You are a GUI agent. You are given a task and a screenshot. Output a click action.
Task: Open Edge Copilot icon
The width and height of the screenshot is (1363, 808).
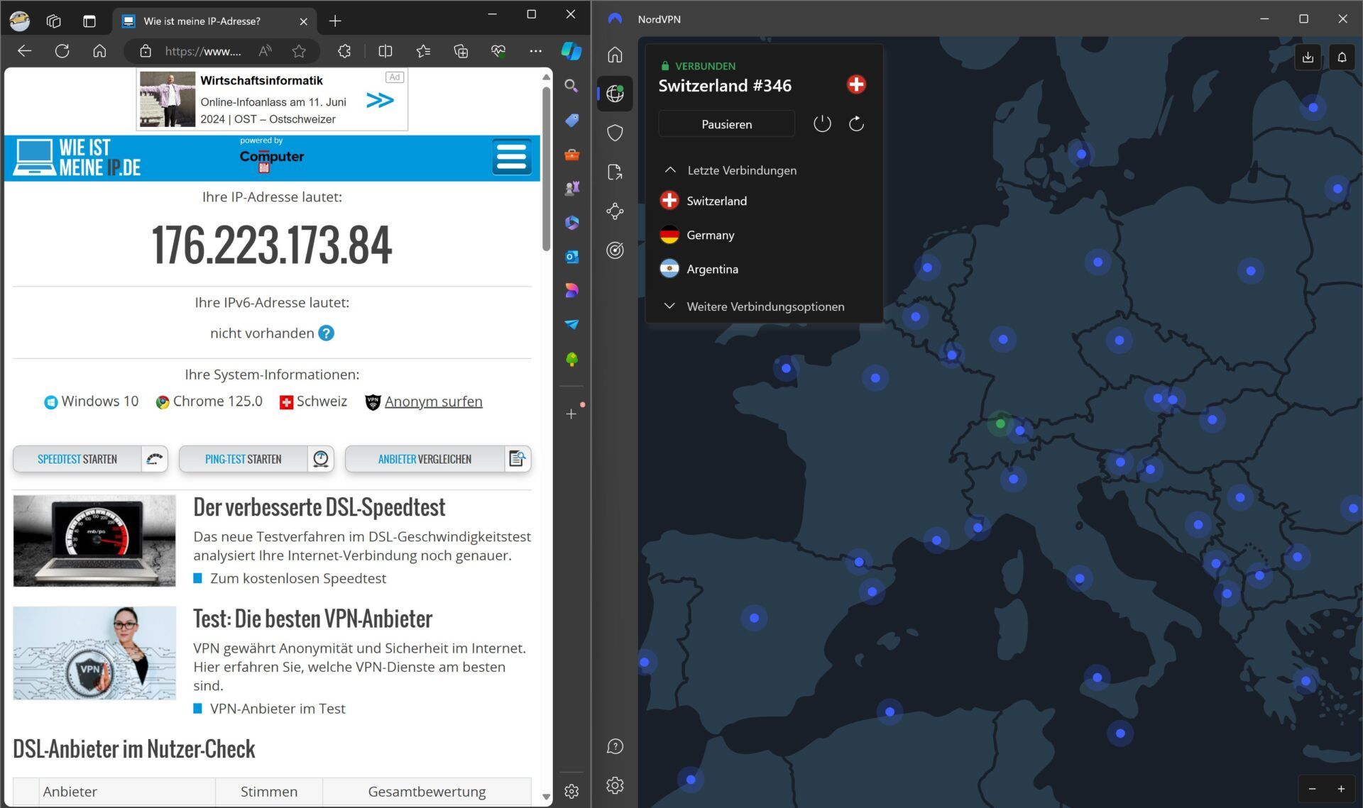571,50
